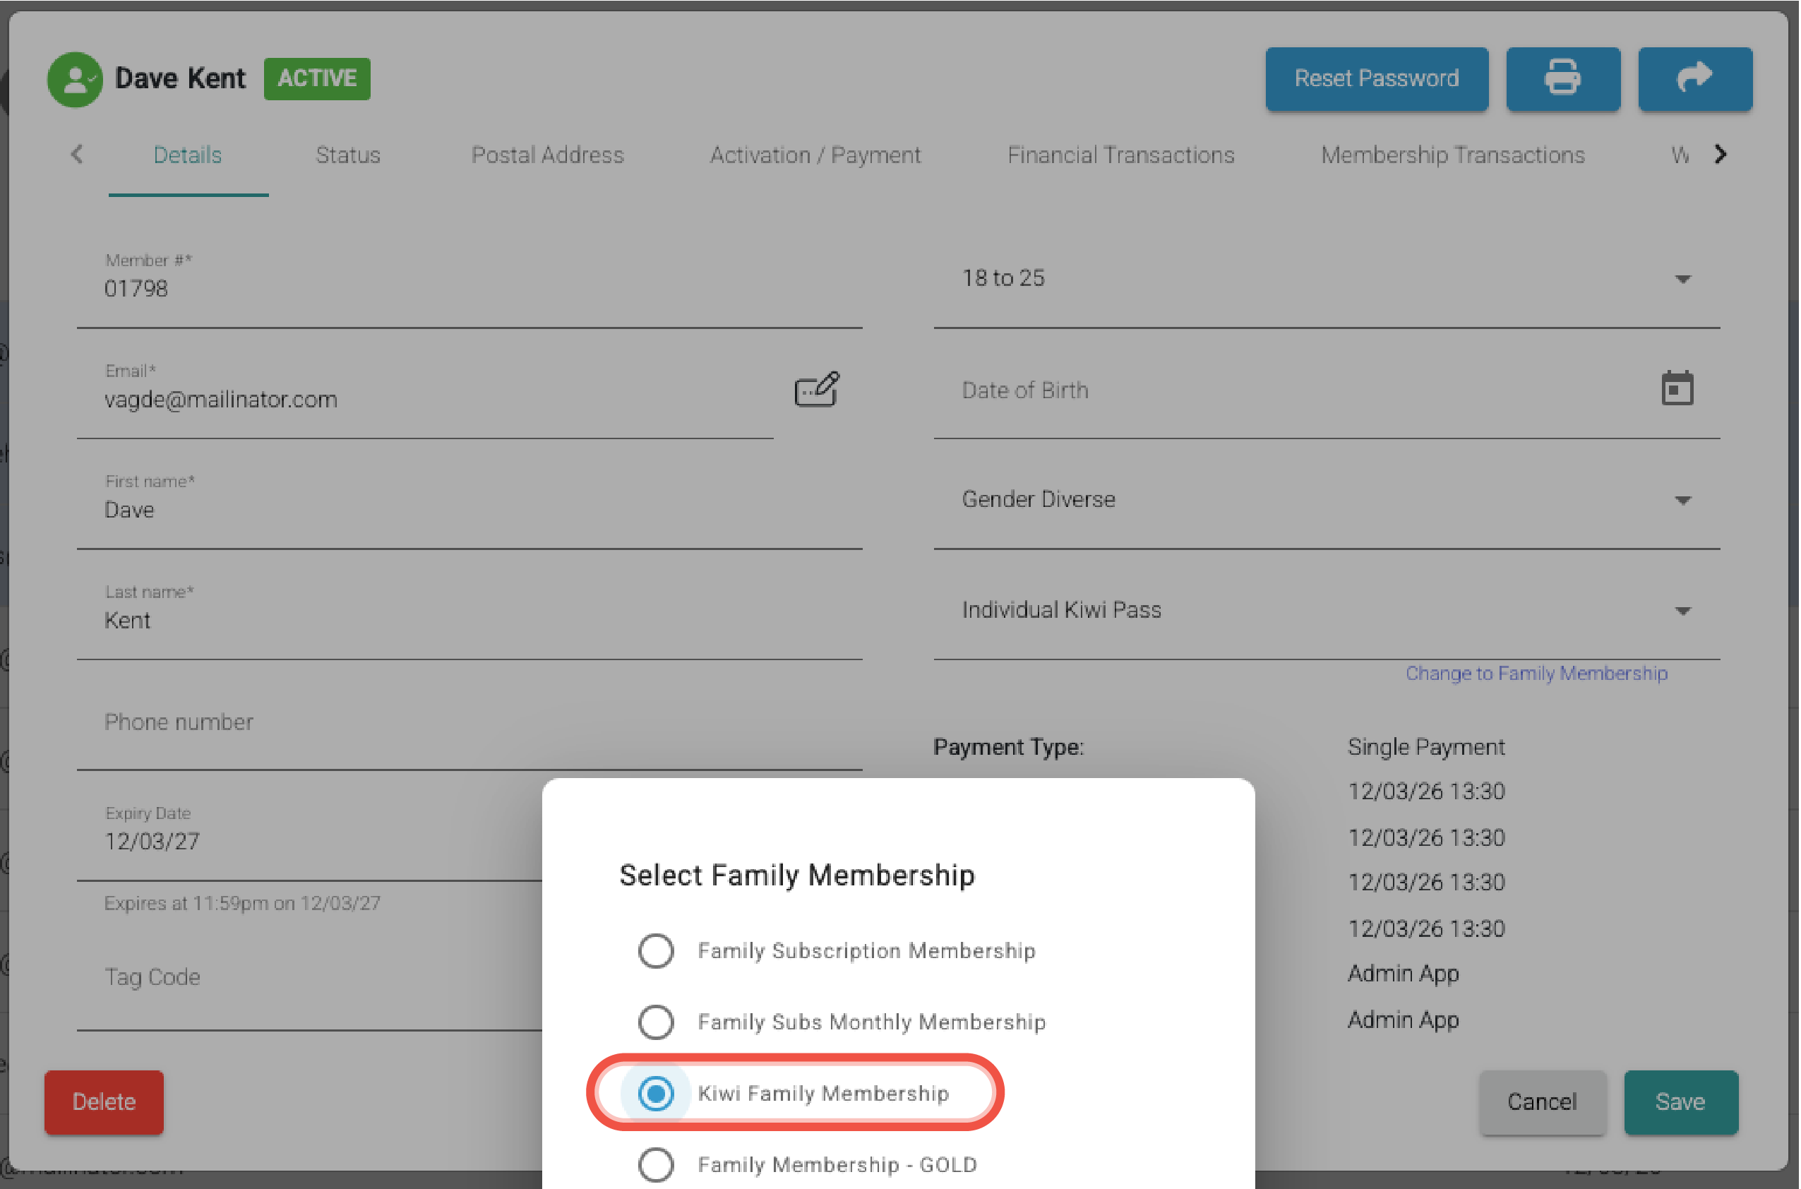Image resolution: width=1801 pixels, height=1189 pixels.
Task: Click the Phone number input field
Action: 469,723
